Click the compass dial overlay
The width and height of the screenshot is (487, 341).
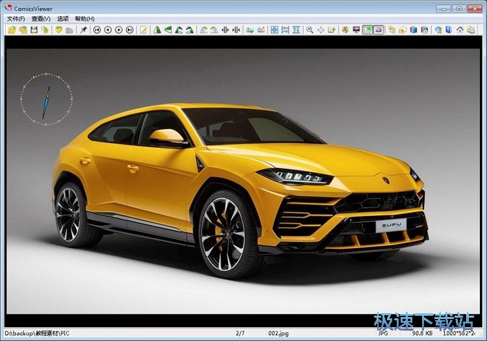click(46, 99)
